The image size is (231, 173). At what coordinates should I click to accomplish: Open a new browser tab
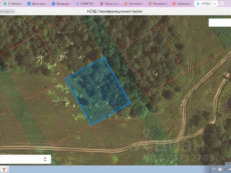pos(222,4)
